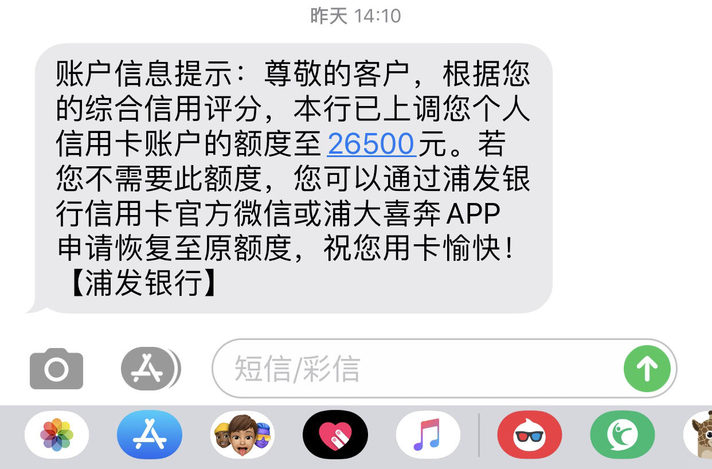Tap the 浦大喜奔 APP text in message

coord(416,214)
